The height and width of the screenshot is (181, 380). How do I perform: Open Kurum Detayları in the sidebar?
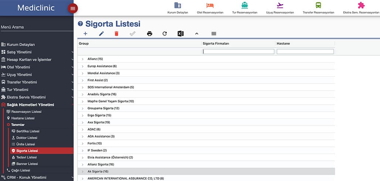click(x=21, y=45)
